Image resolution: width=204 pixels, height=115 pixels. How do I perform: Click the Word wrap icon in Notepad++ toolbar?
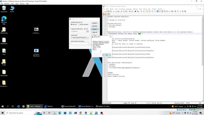pos(152,11)
